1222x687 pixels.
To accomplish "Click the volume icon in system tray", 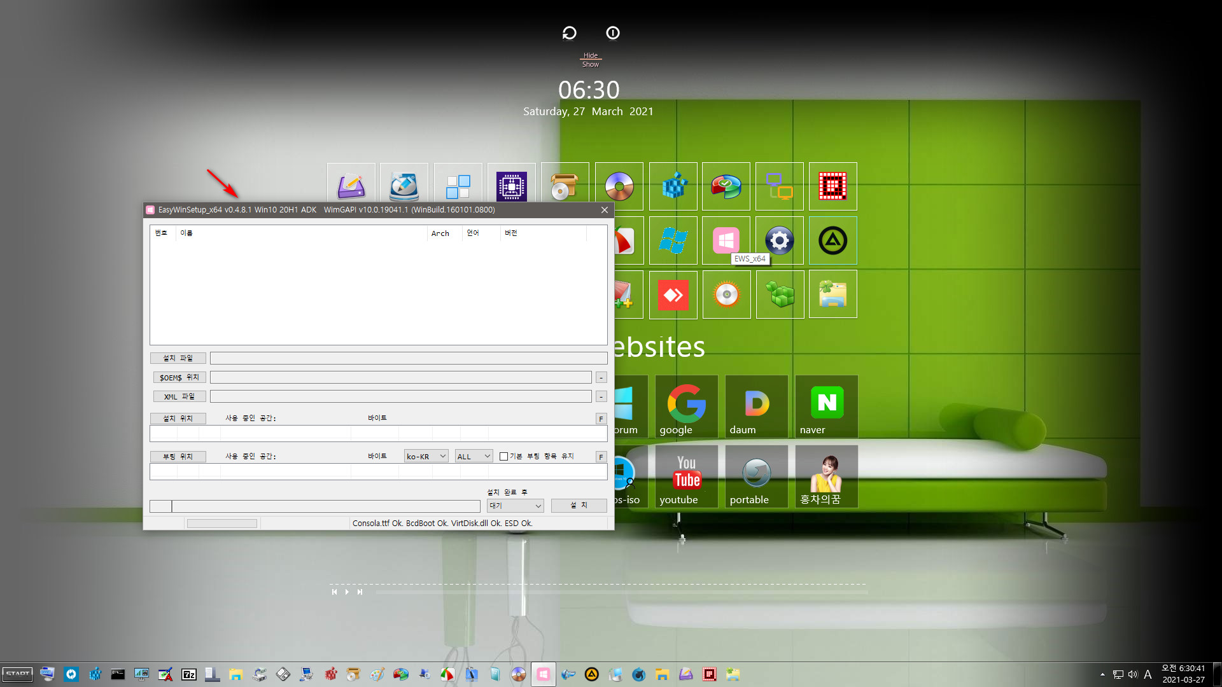I will tap(1133, 674).
